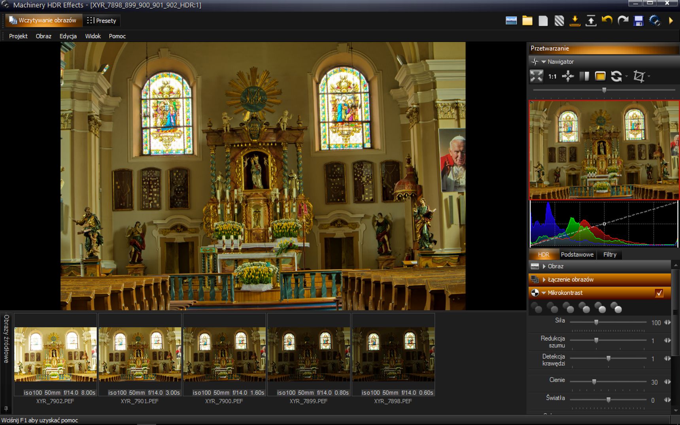
Task: Fit image to window in Nawigator
Action: [x=536, y=76]
